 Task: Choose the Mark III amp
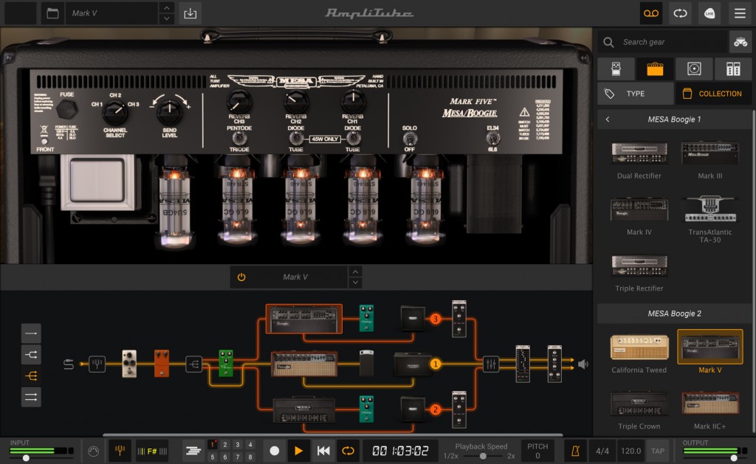(709, 160)
